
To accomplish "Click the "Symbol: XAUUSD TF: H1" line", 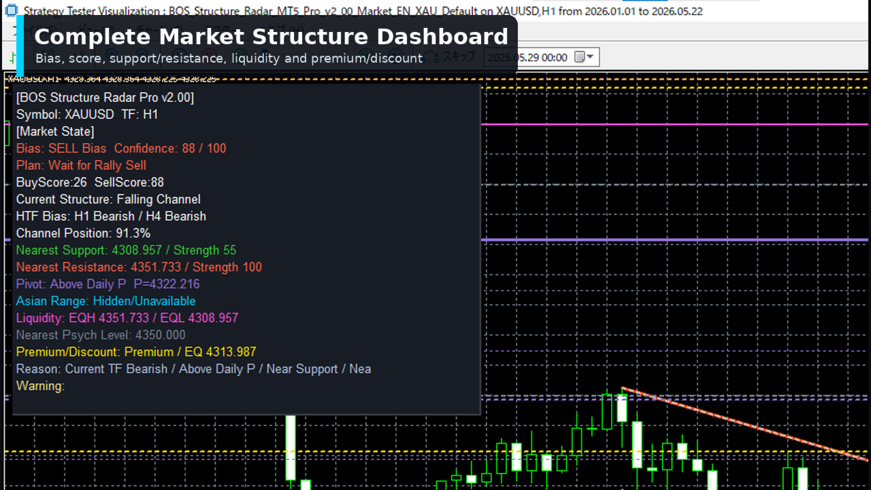I will 87,114.
